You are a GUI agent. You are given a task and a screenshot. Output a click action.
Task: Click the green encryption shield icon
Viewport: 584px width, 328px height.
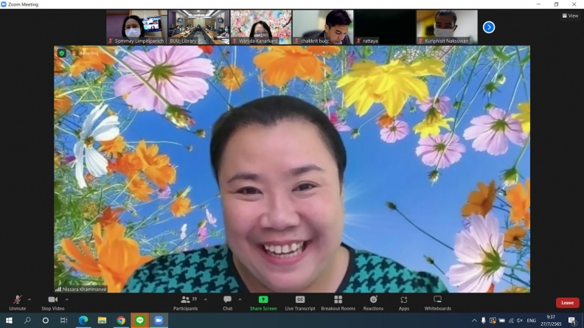point(62,53)
